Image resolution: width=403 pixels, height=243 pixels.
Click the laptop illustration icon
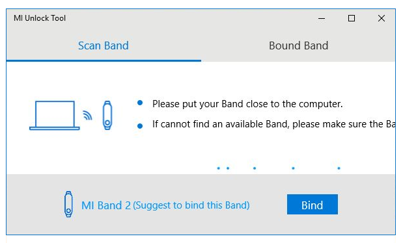tap(55, 116)
